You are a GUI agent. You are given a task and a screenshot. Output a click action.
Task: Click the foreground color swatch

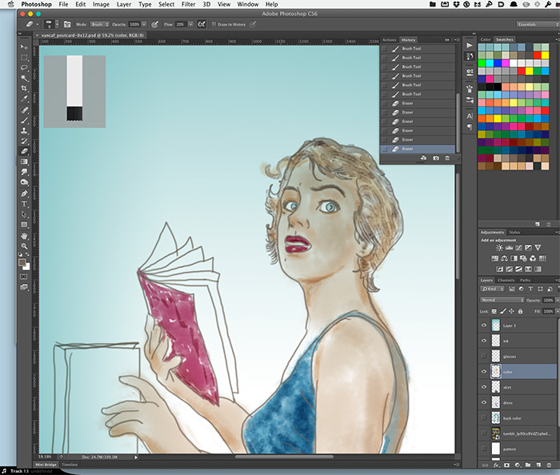(x=22, y=262)
